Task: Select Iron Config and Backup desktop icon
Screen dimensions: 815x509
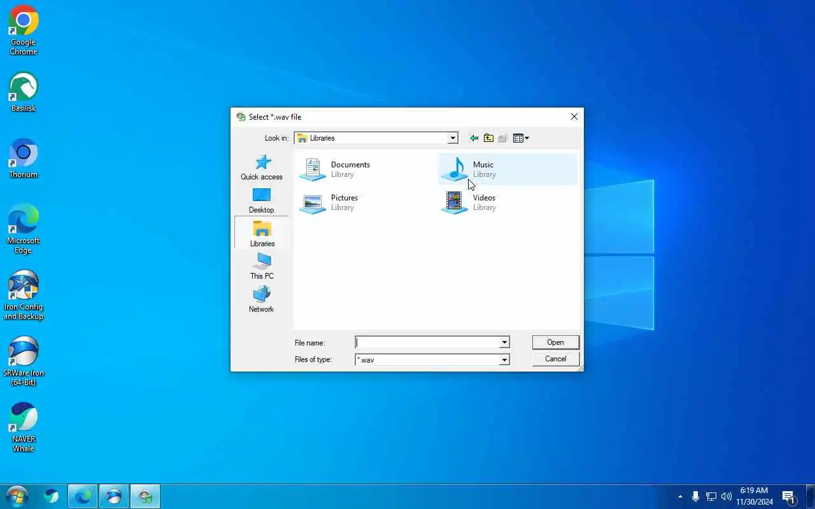Action: point(24,295)
